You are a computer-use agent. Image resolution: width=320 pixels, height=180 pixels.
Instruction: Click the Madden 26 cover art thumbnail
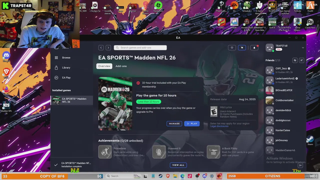click(x=115, y=104)
